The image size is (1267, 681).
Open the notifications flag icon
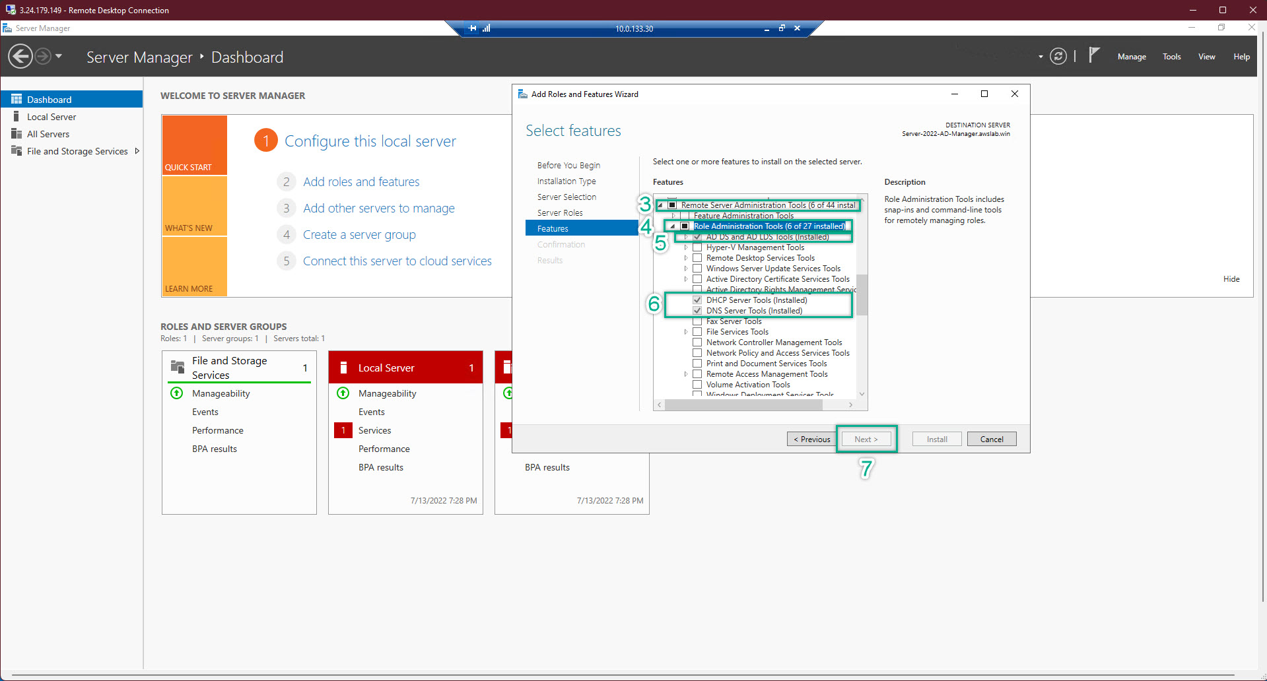pyautogui.click(x=1094, y=55)
